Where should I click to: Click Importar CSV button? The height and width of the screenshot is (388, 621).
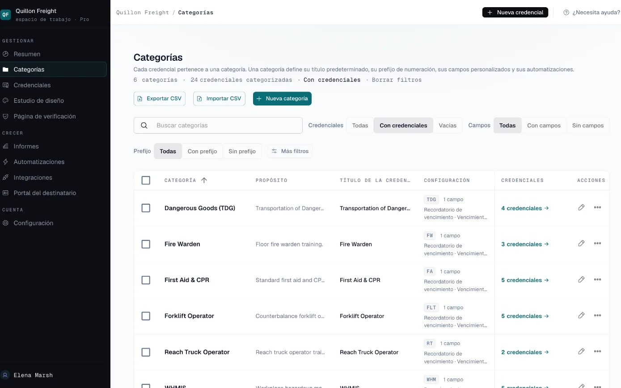[219, 98]
